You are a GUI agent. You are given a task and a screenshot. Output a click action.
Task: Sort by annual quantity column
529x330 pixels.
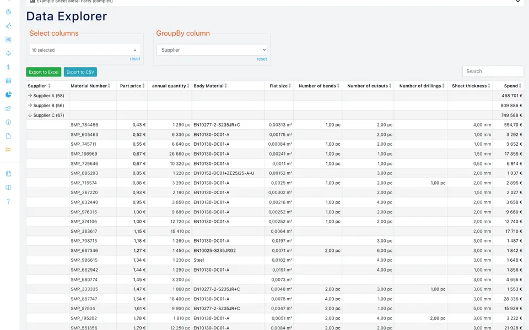pos(188,86)
